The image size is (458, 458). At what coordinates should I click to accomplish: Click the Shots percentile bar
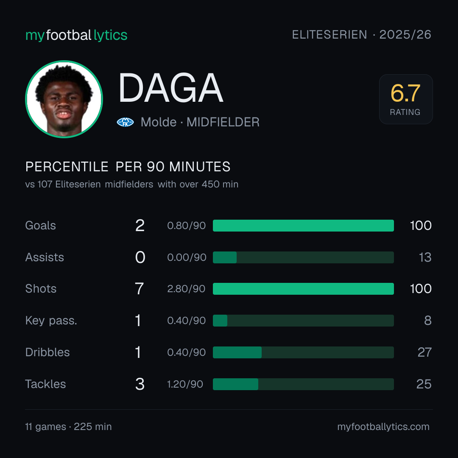tap(303, 289)
